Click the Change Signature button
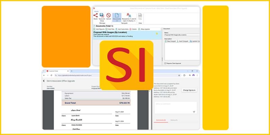Viewport: 270px width, 135px height. tap(189, 90)
